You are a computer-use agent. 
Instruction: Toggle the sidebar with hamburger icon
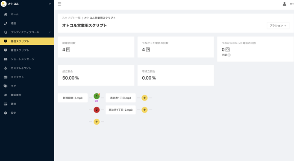point(59,4)
